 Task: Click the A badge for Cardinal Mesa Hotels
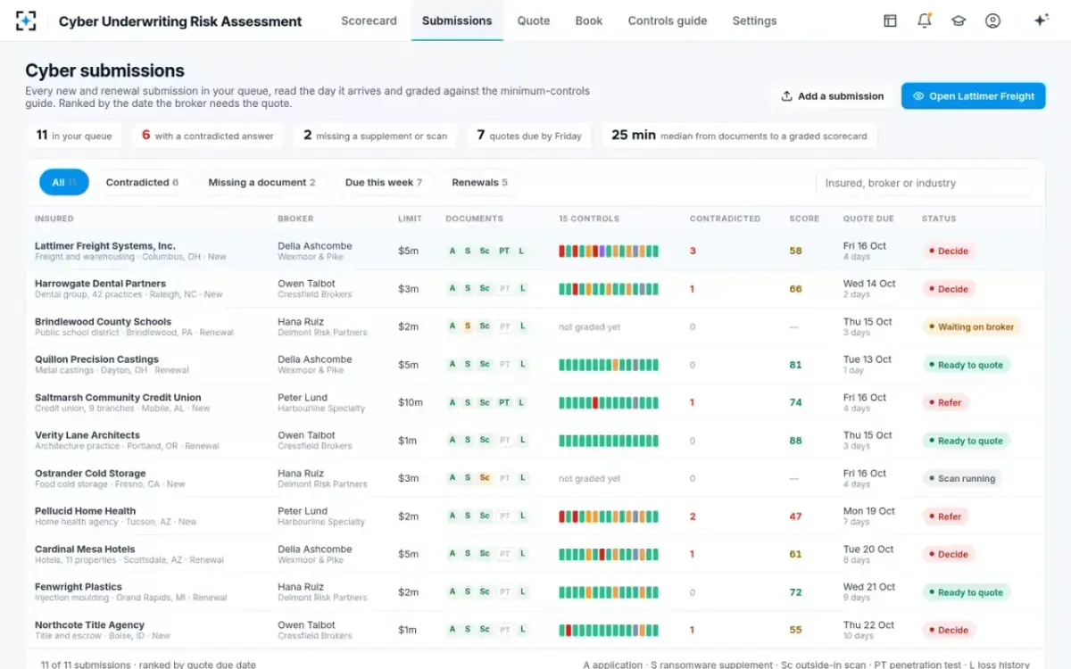coord(452,555)
